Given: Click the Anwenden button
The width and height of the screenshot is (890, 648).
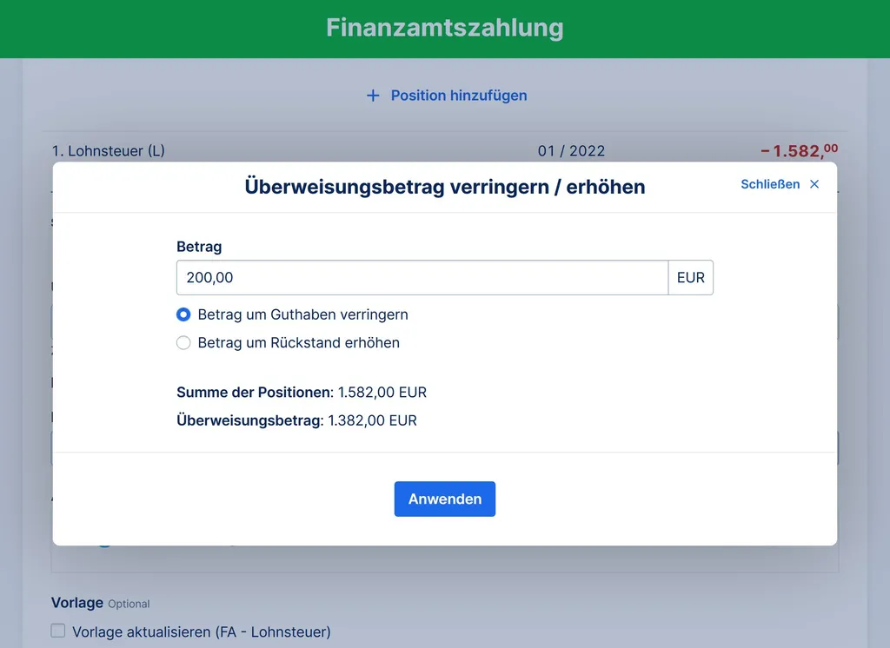Looking at the screenshot, I should 445,499.
